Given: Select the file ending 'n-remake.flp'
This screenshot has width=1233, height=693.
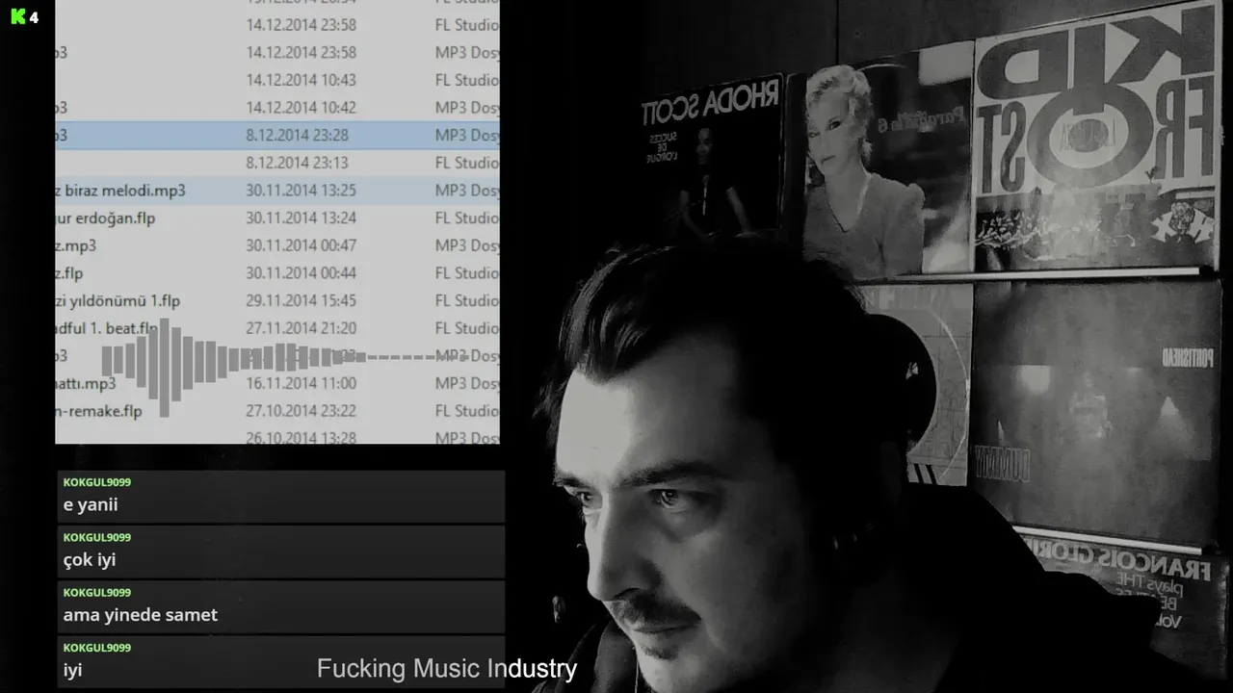Looking at the screenshot, I should 98,411.
